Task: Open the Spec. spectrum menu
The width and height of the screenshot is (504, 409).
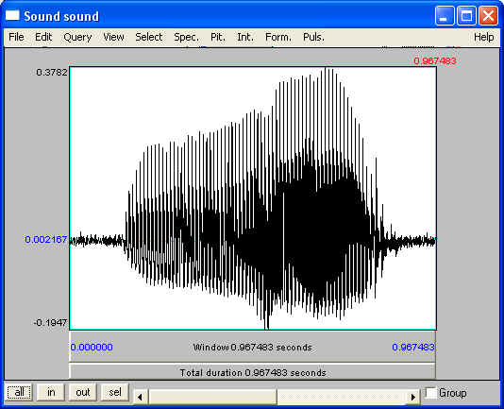Action: (186, 37)
